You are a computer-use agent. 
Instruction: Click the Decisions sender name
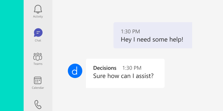point(105,68)
